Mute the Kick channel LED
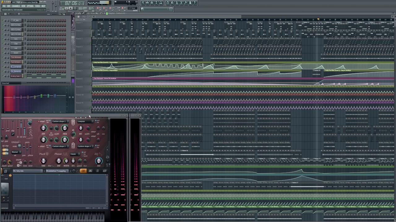The height and width of the screenshot is (222, 396). [x=3, y=39]
